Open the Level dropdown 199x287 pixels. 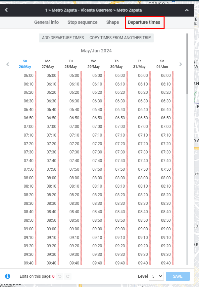pyautogui.click(x=156, y=276)
